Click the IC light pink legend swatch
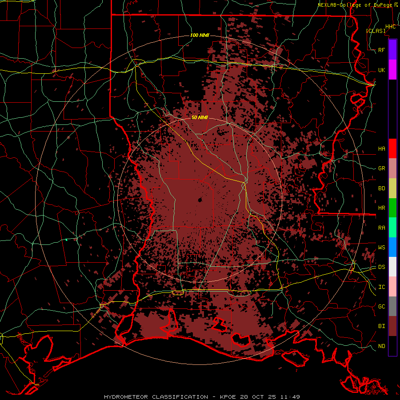Viewport: 400px width, 400px height. [x=392, y=287]
